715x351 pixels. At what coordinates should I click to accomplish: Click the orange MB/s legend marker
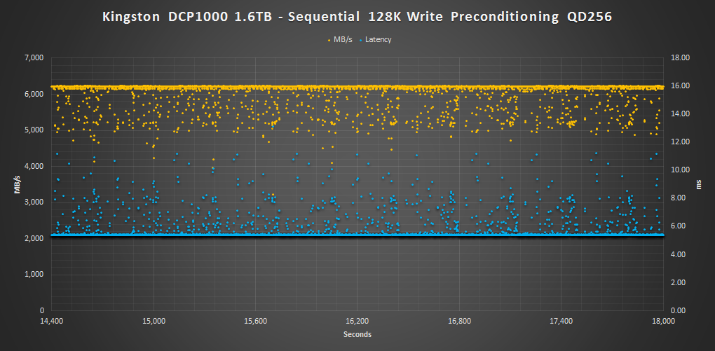point(331,40)
